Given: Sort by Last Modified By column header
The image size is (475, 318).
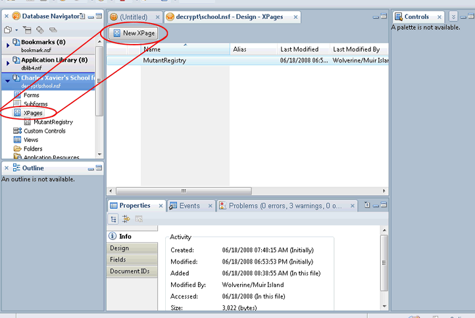Looking at the screenshot, I should click(359, 49).
